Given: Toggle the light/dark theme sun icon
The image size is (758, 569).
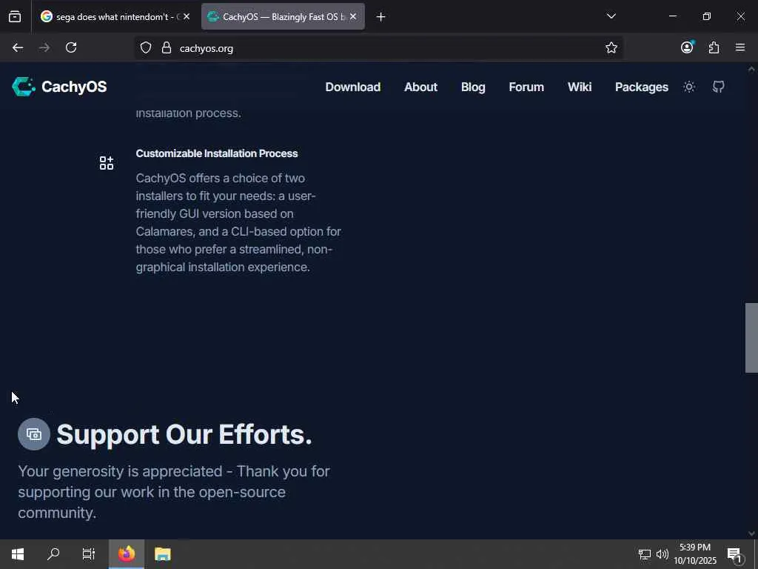Looking at the screenshot, I should (689, 87).
